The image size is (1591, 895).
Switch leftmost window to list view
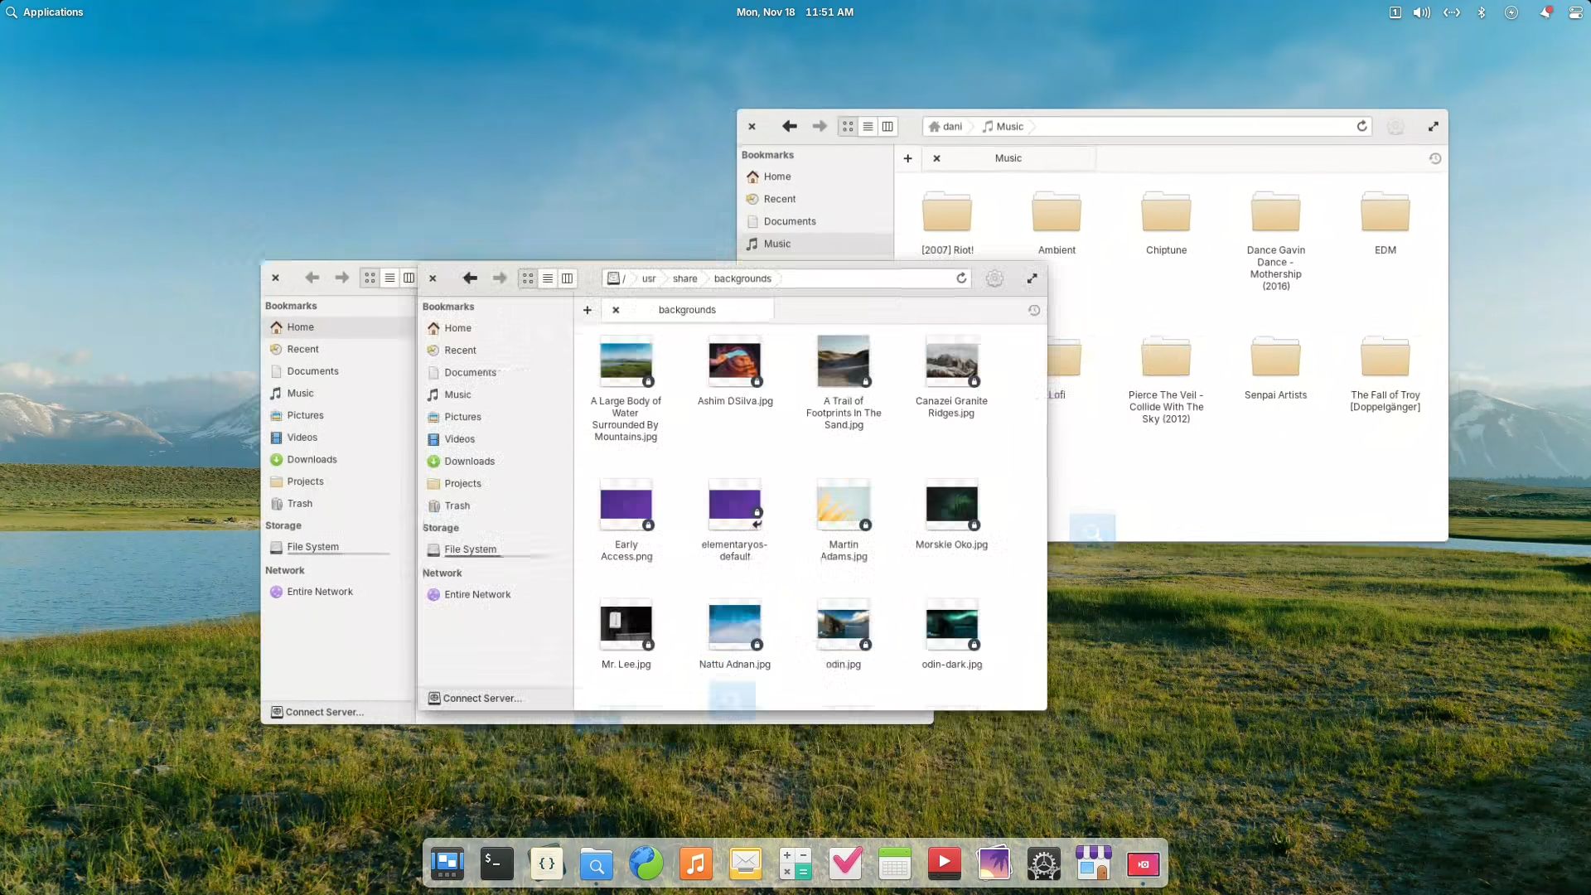click(389, 278)
